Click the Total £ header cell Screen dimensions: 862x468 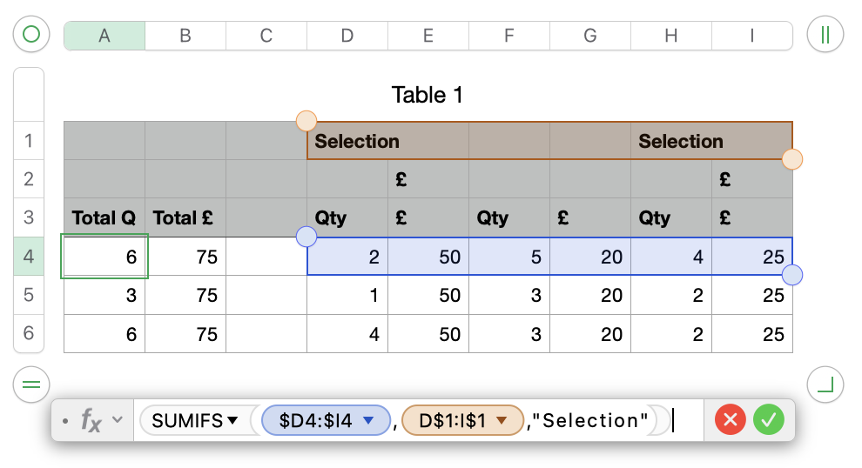pyautogui.click(x=185, y=218)
